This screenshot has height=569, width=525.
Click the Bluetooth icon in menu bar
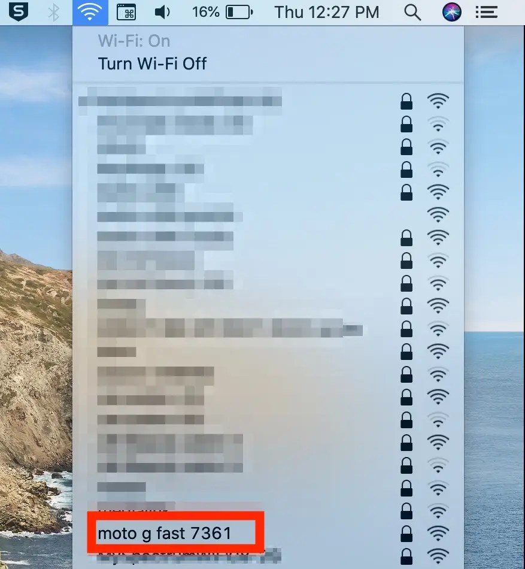54,13
